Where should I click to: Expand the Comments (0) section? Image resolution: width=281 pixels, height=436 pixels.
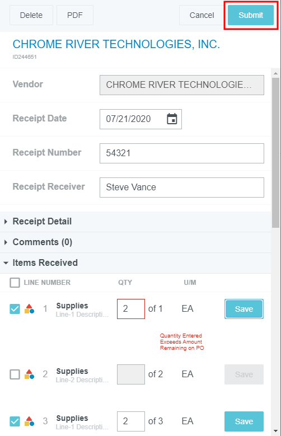pos(135,242)
